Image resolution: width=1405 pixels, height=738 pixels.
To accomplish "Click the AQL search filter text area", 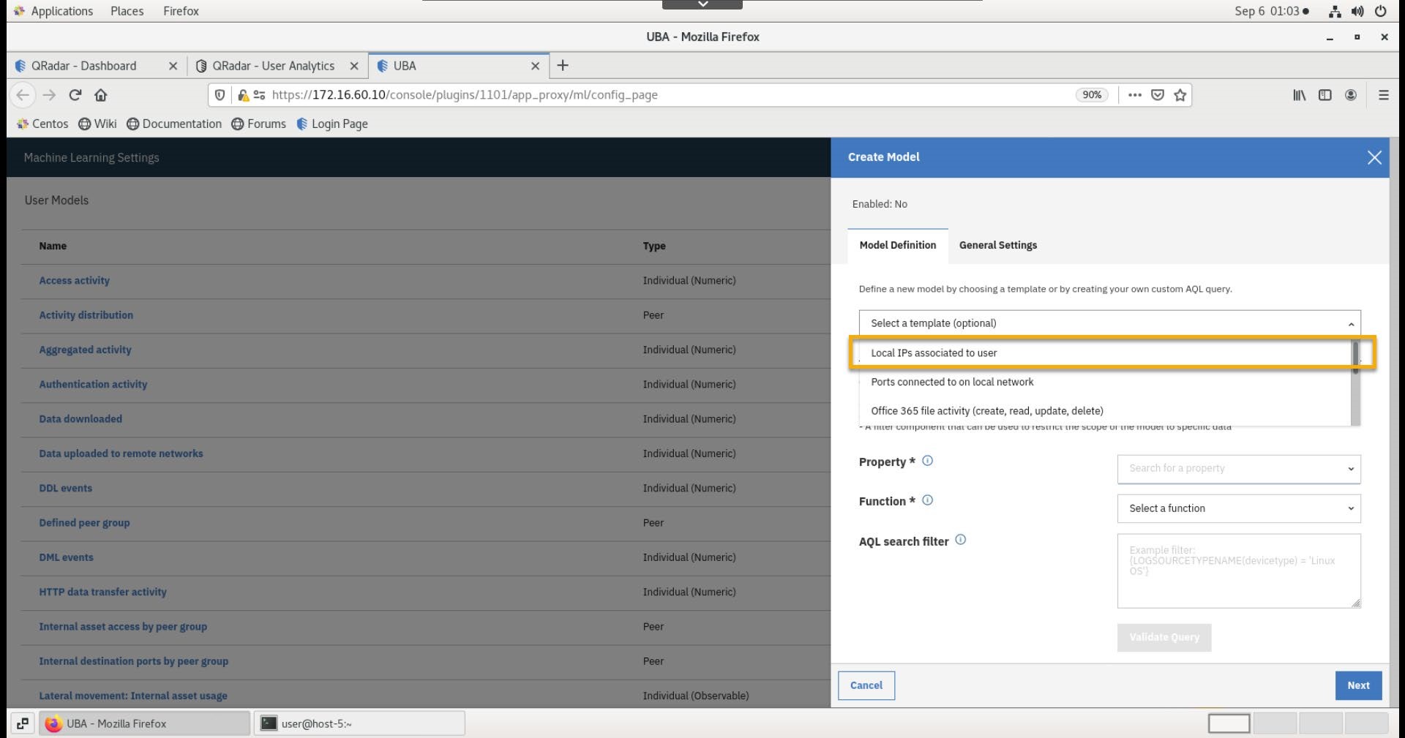I will pos(1239,571).
